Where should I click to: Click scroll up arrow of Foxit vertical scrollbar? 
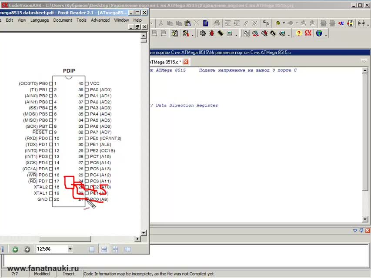(x=144, y=36)
